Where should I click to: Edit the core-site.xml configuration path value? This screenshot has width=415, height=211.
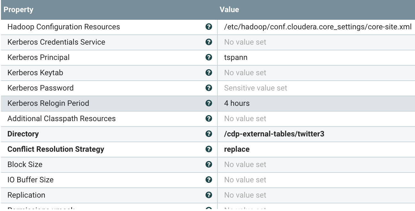318,27
